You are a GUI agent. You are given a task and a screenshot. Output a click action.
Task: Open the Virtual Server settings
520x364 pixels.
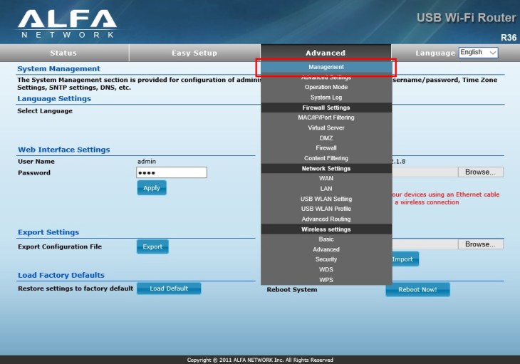[326, 128]
